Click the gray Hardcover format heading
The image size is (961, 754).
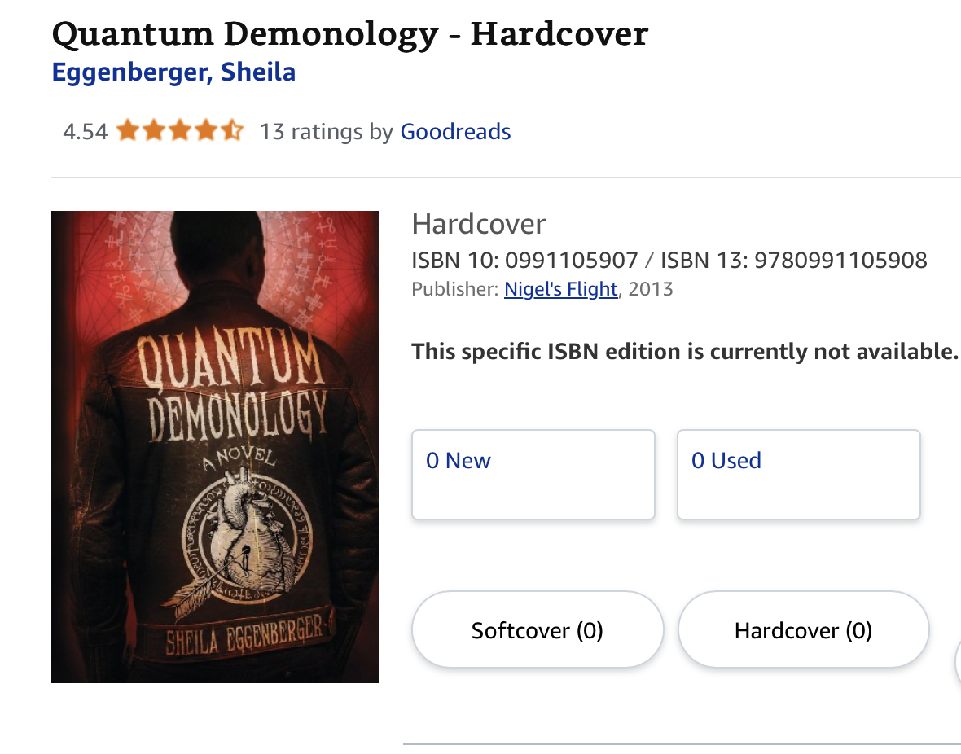tap(479, 224)
